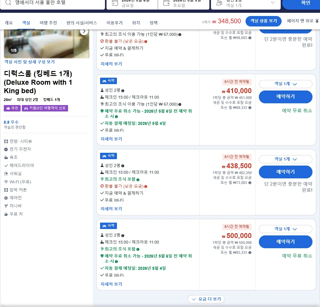This screenshot has width=320, height=307.
Task: Click the ₩348,500 starting price text
Action: coord(227,21)
